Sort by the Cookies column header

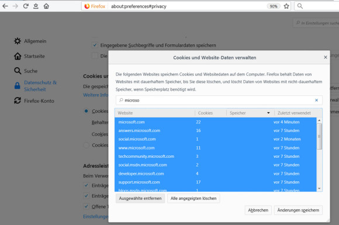[x=210, y=113]
